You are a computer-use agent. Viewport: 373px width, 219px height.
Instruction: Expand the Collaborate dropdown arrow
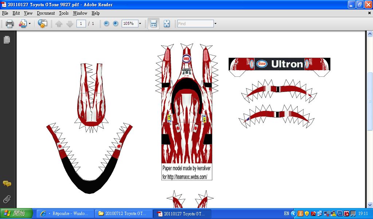(30, 24)
